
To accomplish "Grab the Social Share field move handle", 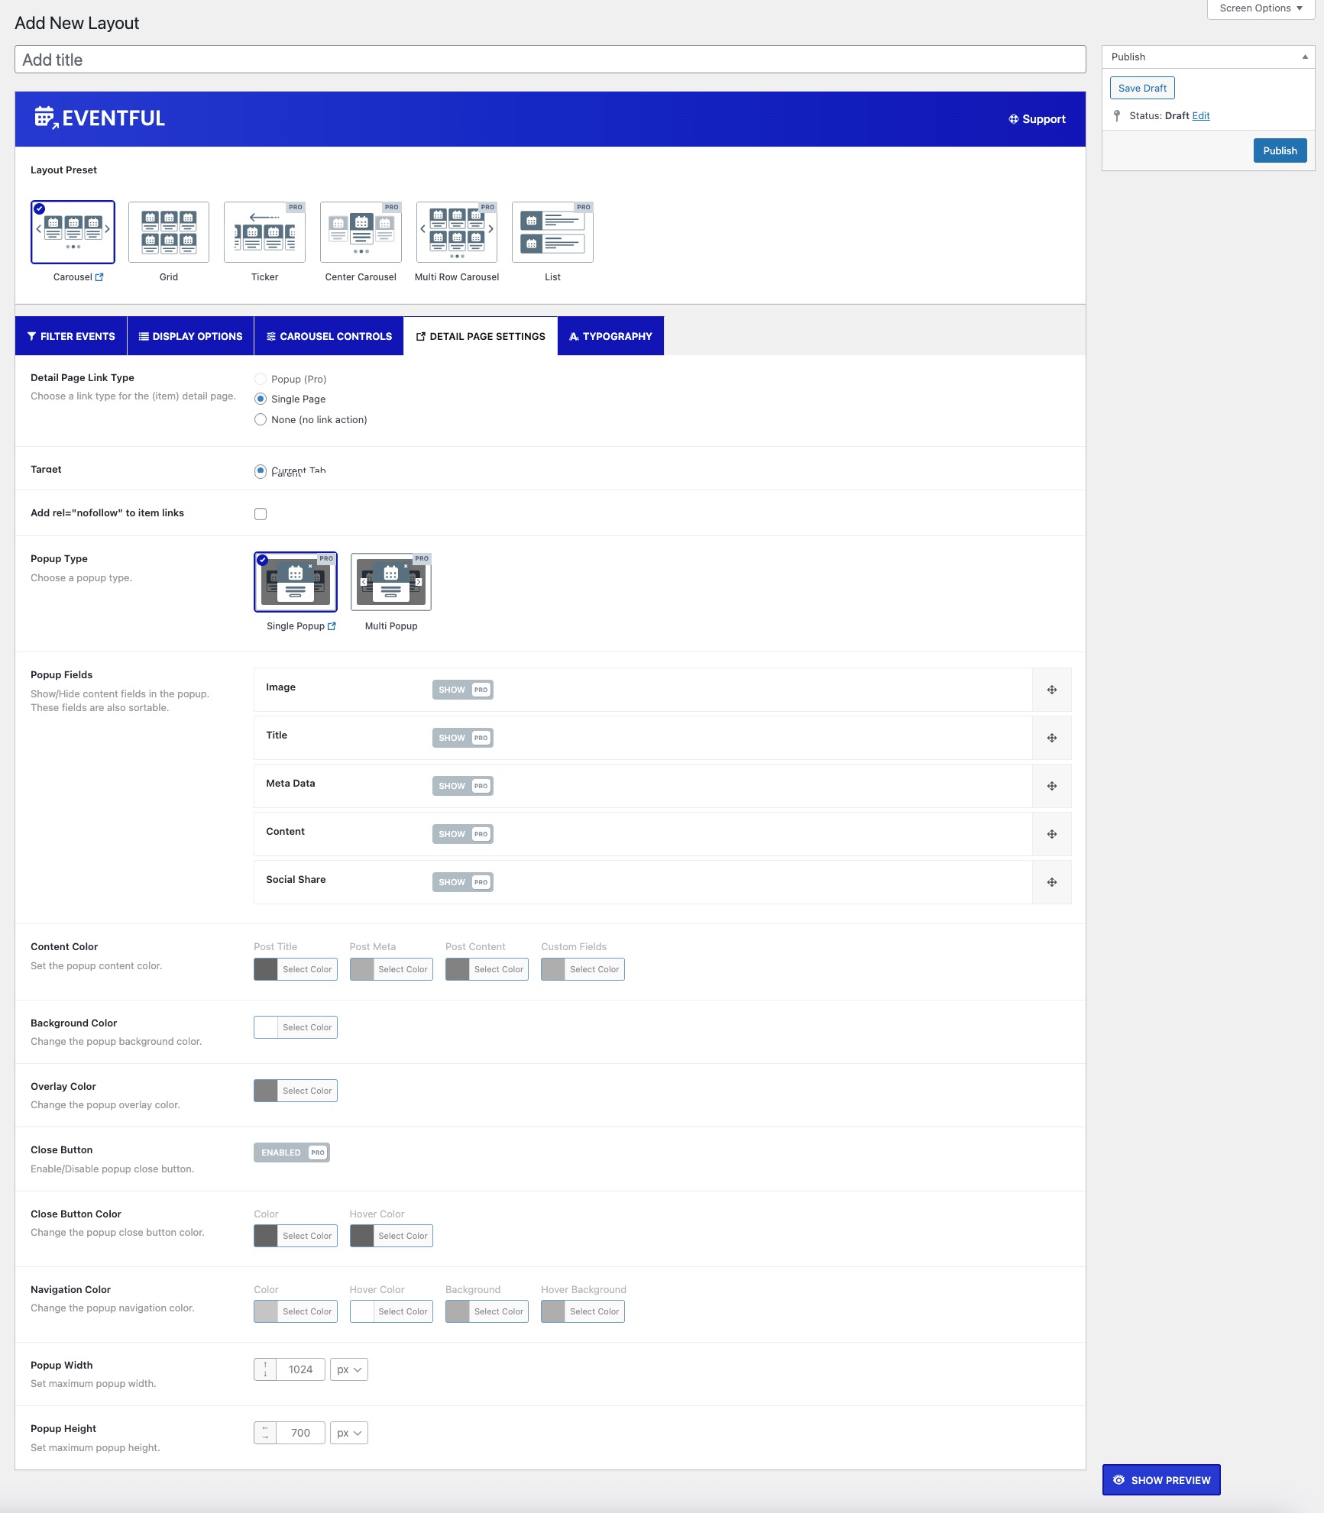I will coord(1052,882).
